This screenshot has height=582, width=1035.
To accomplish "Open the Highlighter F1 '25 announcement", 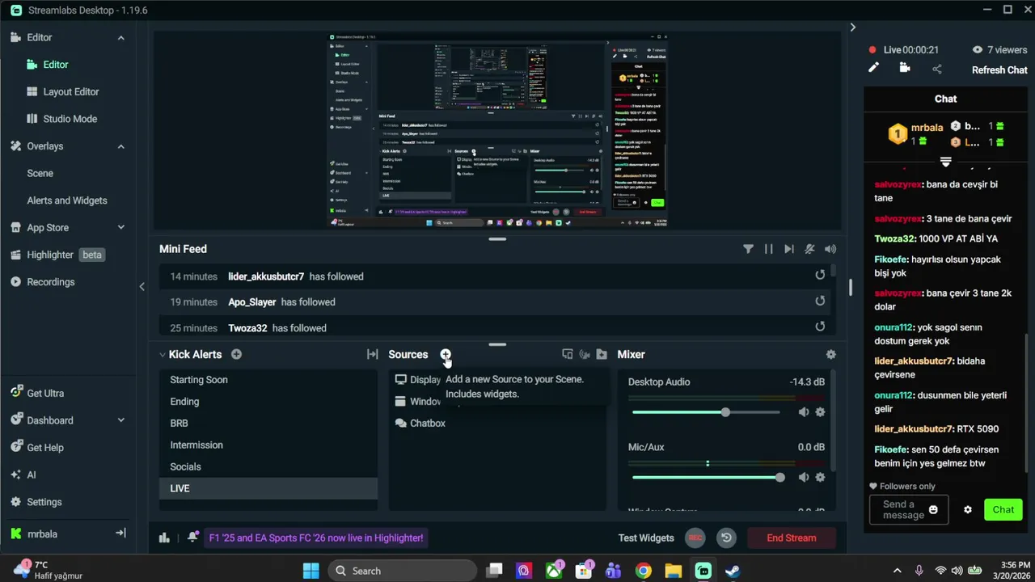I will tap(315, 538).
